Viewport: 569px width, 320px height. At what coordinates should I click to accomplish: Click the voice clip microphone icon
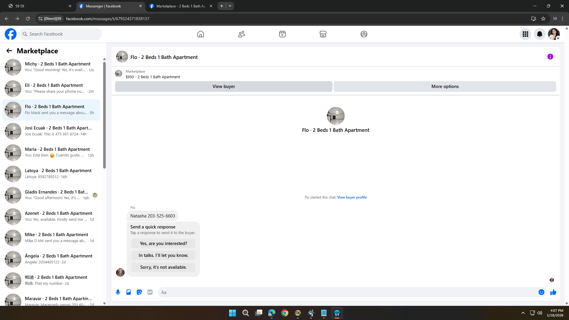(x=118, y=292)
